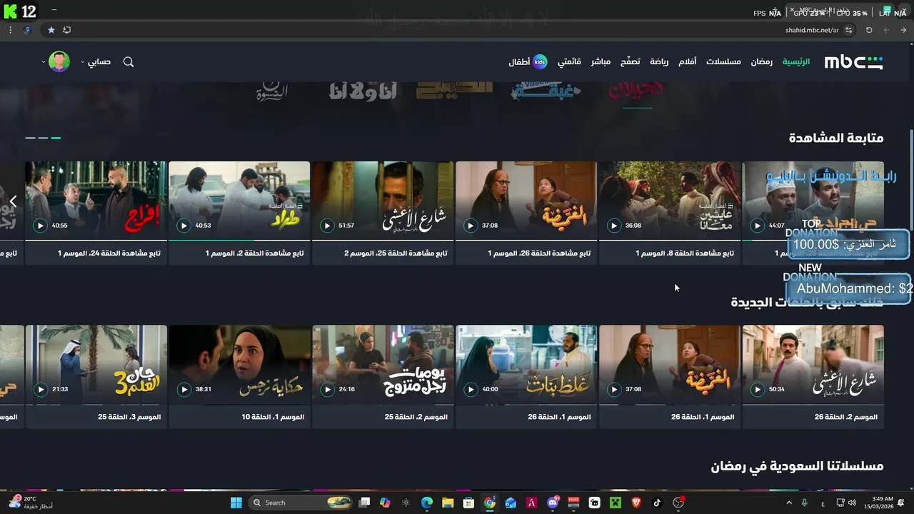Click caption الموسم 2، الحلقة 26

[x=846, y=417]
